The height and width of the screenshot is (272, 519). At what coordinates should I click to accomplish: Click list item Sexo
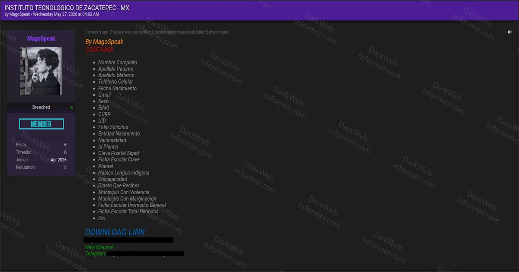pos(103,101)
